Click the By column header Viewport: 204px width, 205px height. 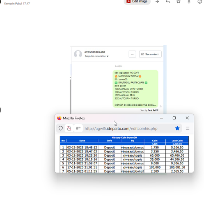pos(133,141)
